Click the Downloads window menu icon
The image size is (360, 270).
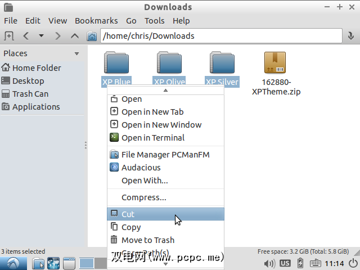(x=8, y=7)
